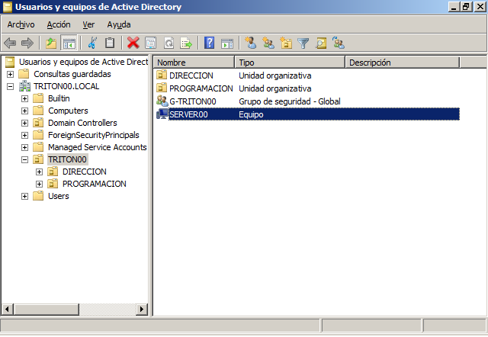Expand the Managed Service Accounts node
This screenshot has width=488, height=337.
[24, 147]
